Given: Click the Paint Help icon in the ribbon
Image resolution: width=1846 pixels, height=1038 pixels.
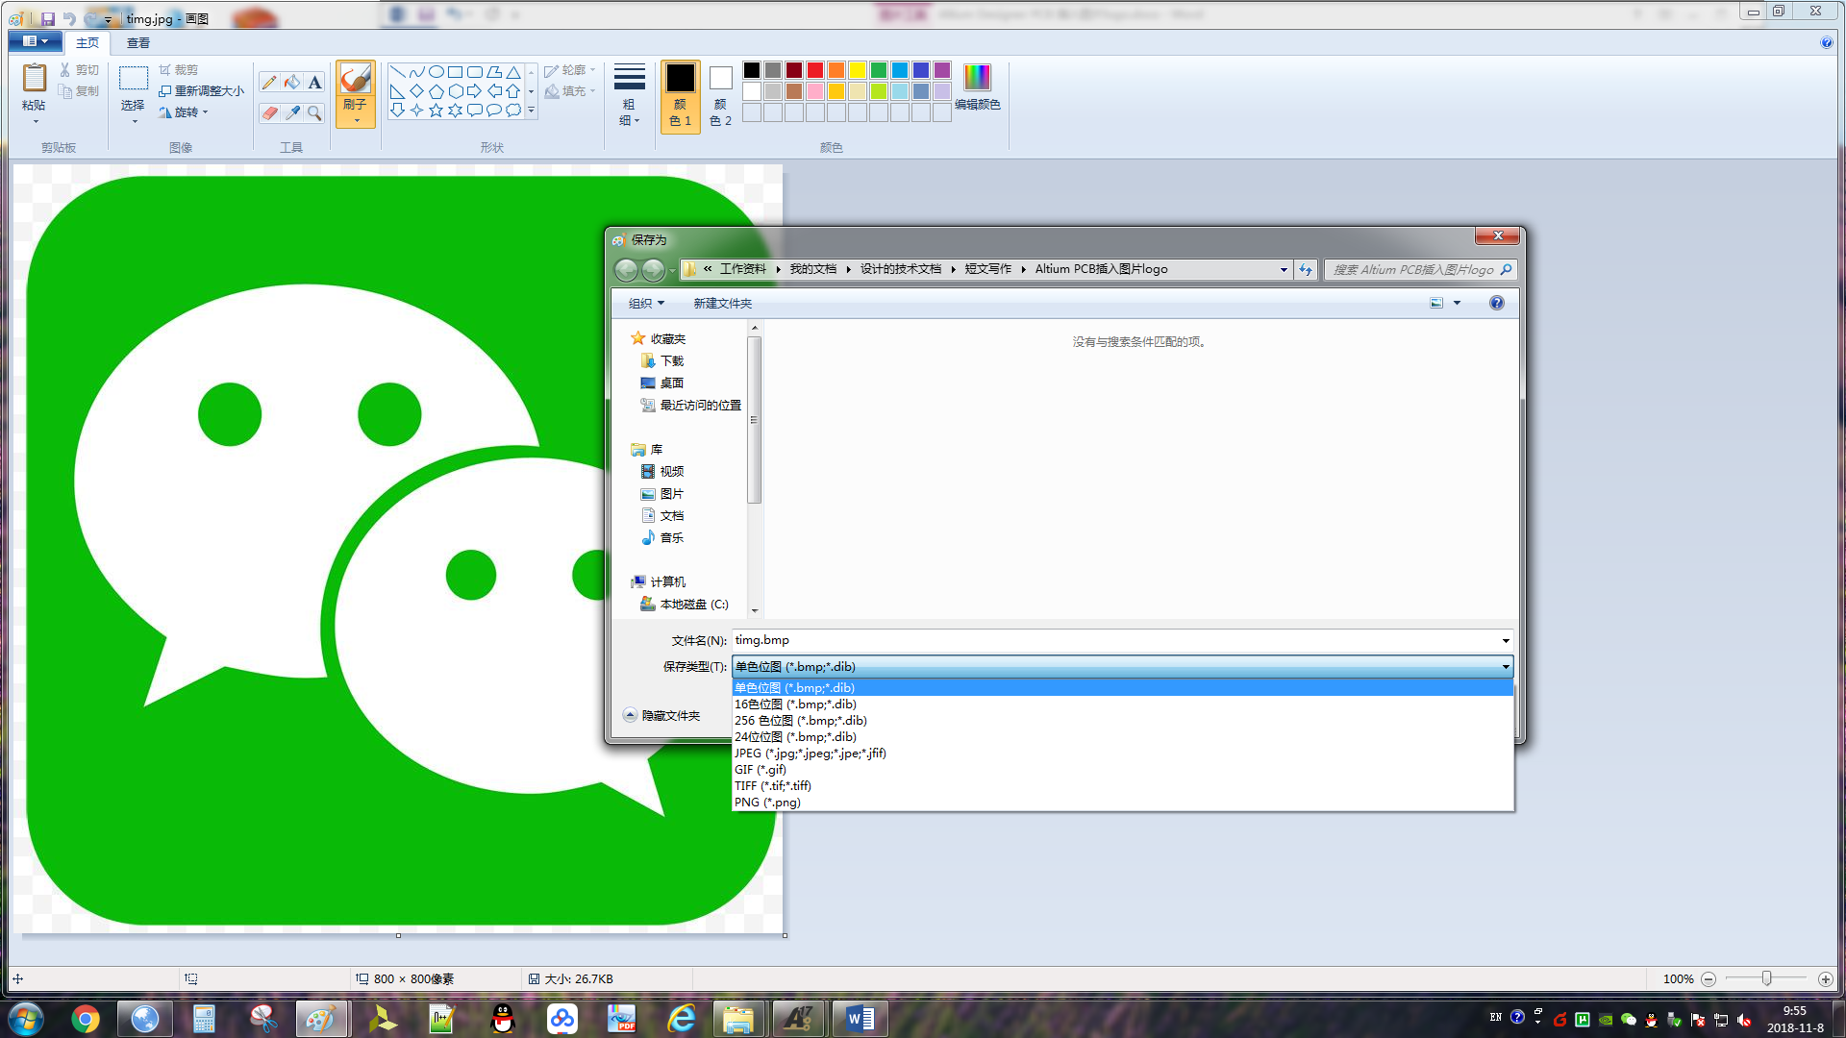Looking at the screenshot, I should 1826,42.
